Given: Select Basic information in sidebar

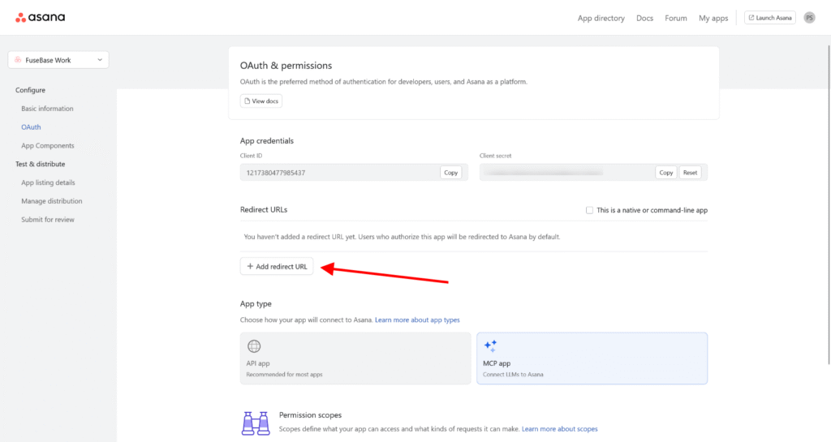Looking at the screenshot, I should [x=47, y=109].
